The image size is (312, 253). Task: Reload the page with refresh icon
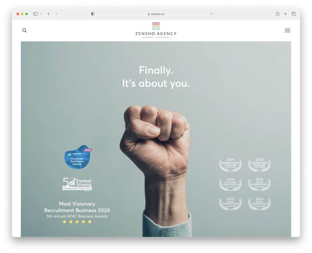point(211,14)
